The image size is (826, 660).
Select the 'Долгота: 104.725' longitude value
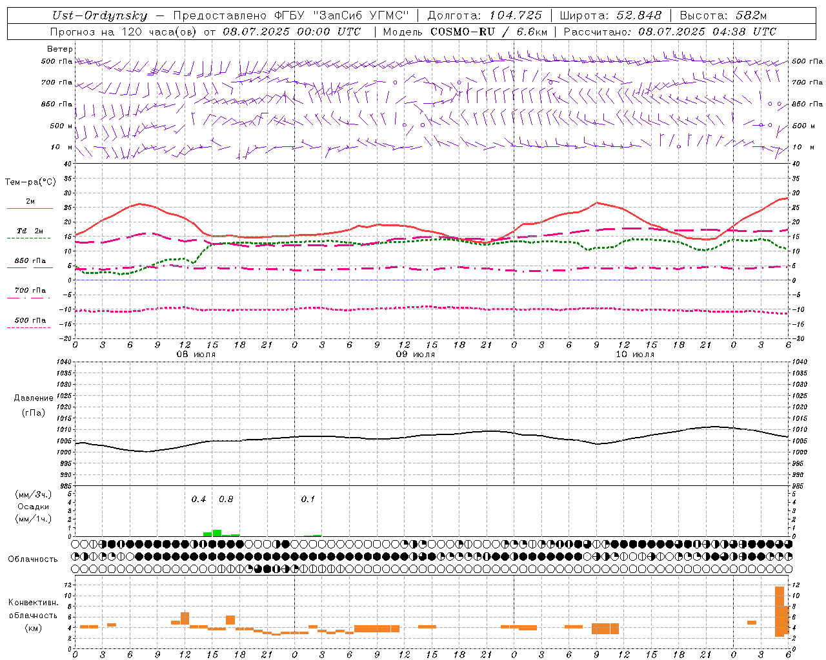click(x=485, y=15)
